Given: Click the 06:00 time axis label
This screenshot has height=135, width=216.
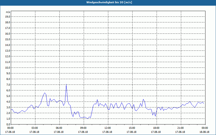Looking at the screenshot, I should 59,128.
